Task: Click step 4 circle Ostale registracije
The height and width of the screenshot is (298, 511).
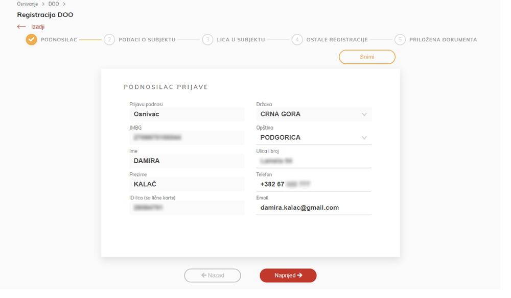Action: point(297,40)
